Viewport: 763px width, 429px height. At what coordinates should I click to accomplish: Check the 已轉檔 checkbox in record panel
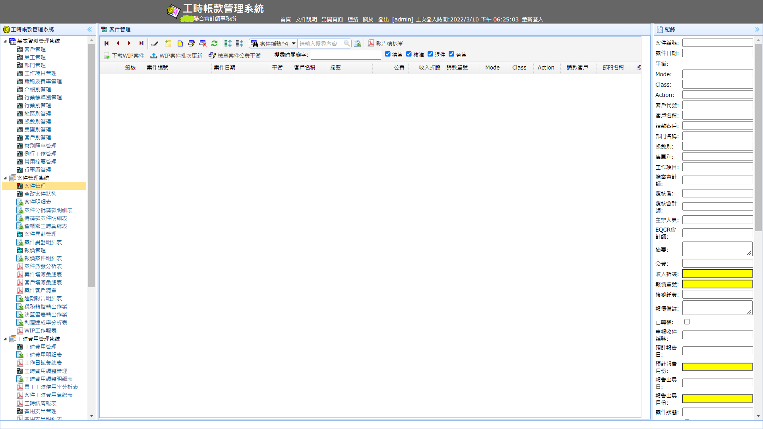[x=687, y=322]
